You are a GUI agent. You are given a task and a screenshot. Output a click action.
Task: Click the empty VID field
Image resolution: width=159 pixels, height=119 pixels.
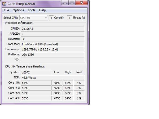pyautogui.click(x=52, y=60)
